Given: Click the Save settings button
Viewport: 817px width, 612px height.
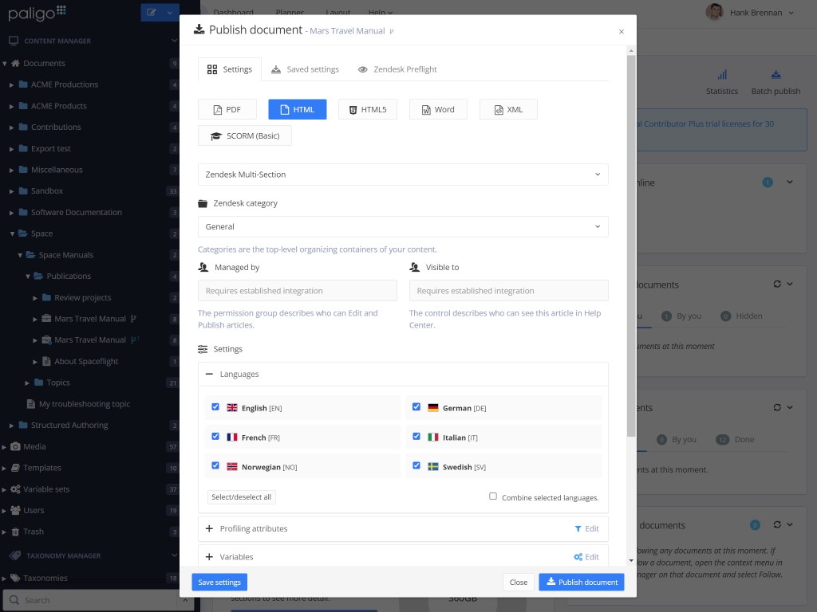Looking at the screenshot, I should click(x=219, y=583).
